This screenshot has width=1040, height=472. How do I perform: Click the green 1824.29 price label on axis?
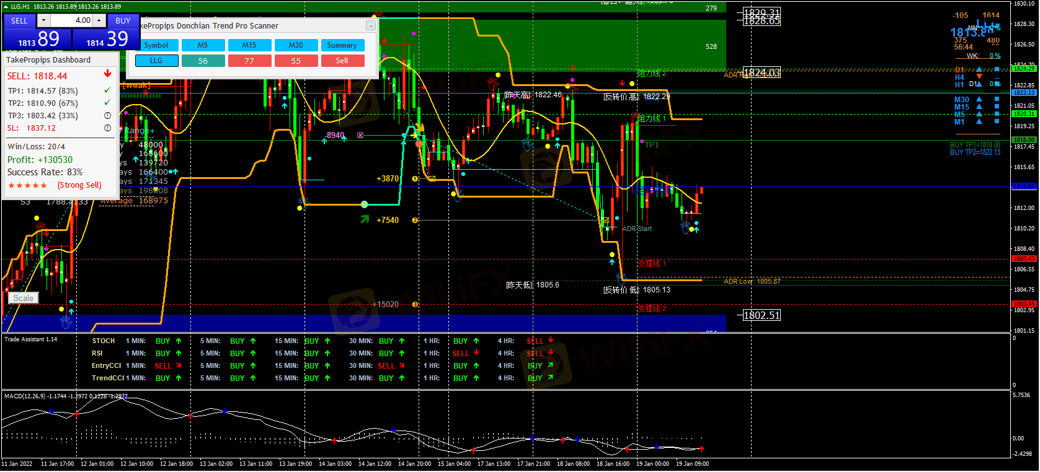coord(1023,69)
